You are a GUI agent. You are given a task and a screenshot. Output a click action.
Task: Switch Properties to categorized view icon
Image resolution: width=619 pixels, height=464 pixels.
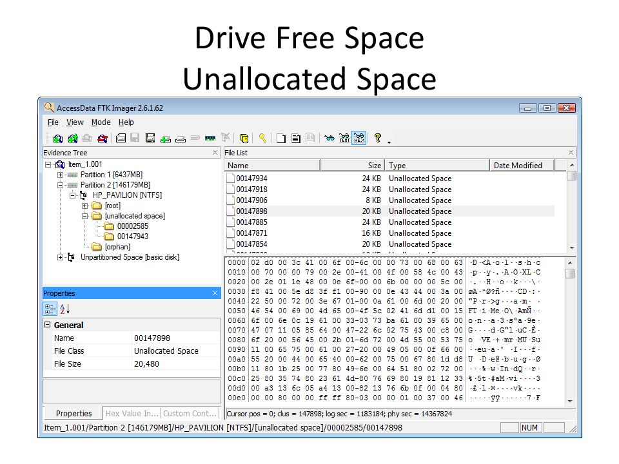click(50, 309)
